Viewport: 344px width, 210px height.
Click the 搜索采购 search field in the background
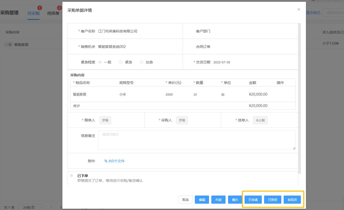[333, 13]
